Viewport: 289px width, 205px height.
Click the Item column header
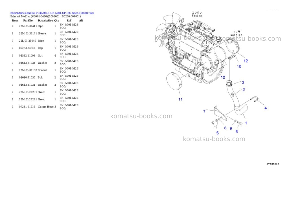point(15,20)
